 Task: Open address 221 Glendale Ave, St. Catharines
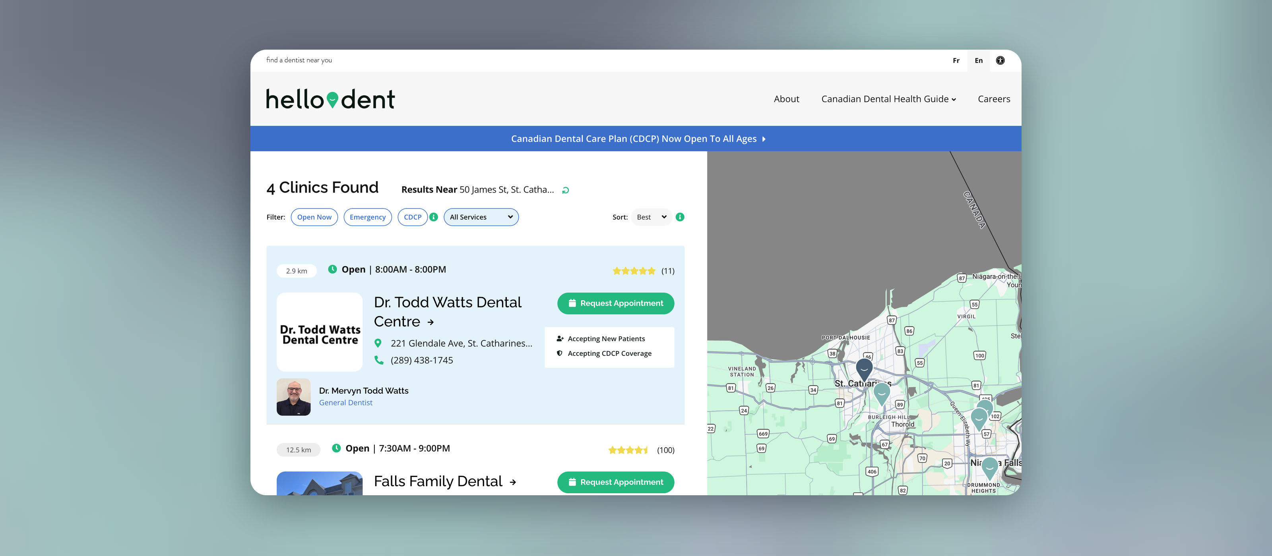click(x=461, y=344)
